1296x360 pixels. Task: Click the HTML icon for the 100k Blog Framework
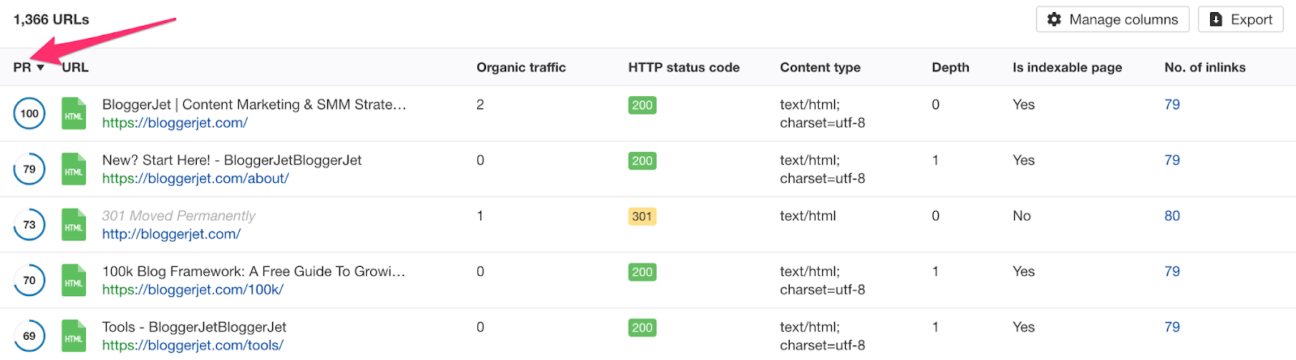tap(74, 281)
